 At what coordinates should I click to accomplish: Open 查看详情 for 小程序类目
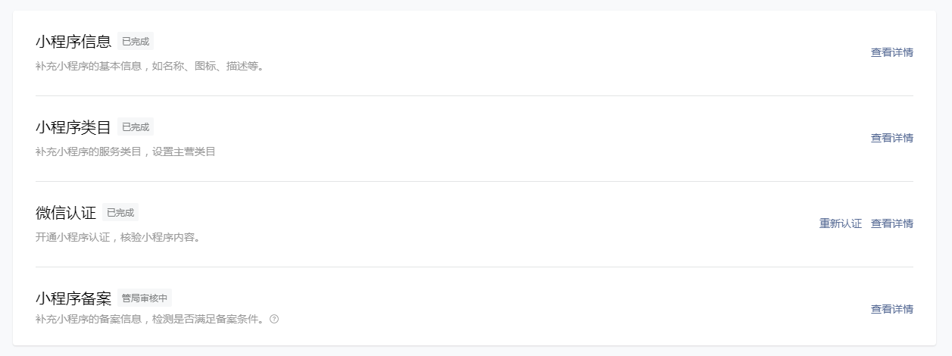tap(891, 138)
